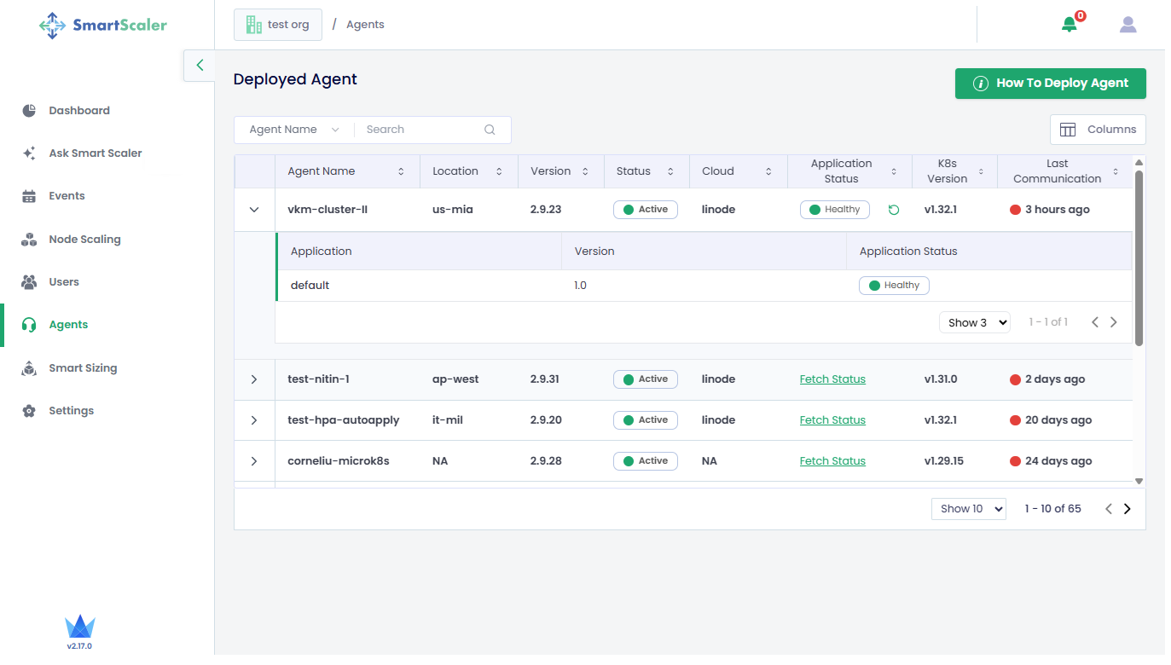Image resolution: width=1171 pixels, height=665 pixels.
Task: Expand the test-nitin-1 agent row
Action: (x=254, y=379)
